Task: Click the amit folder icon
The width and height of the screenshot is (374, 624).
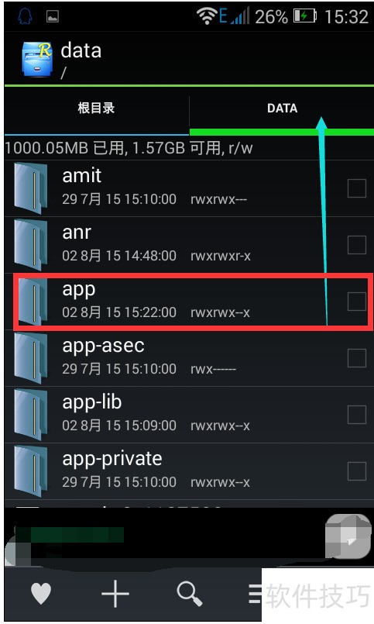Action: pos(31,188)
